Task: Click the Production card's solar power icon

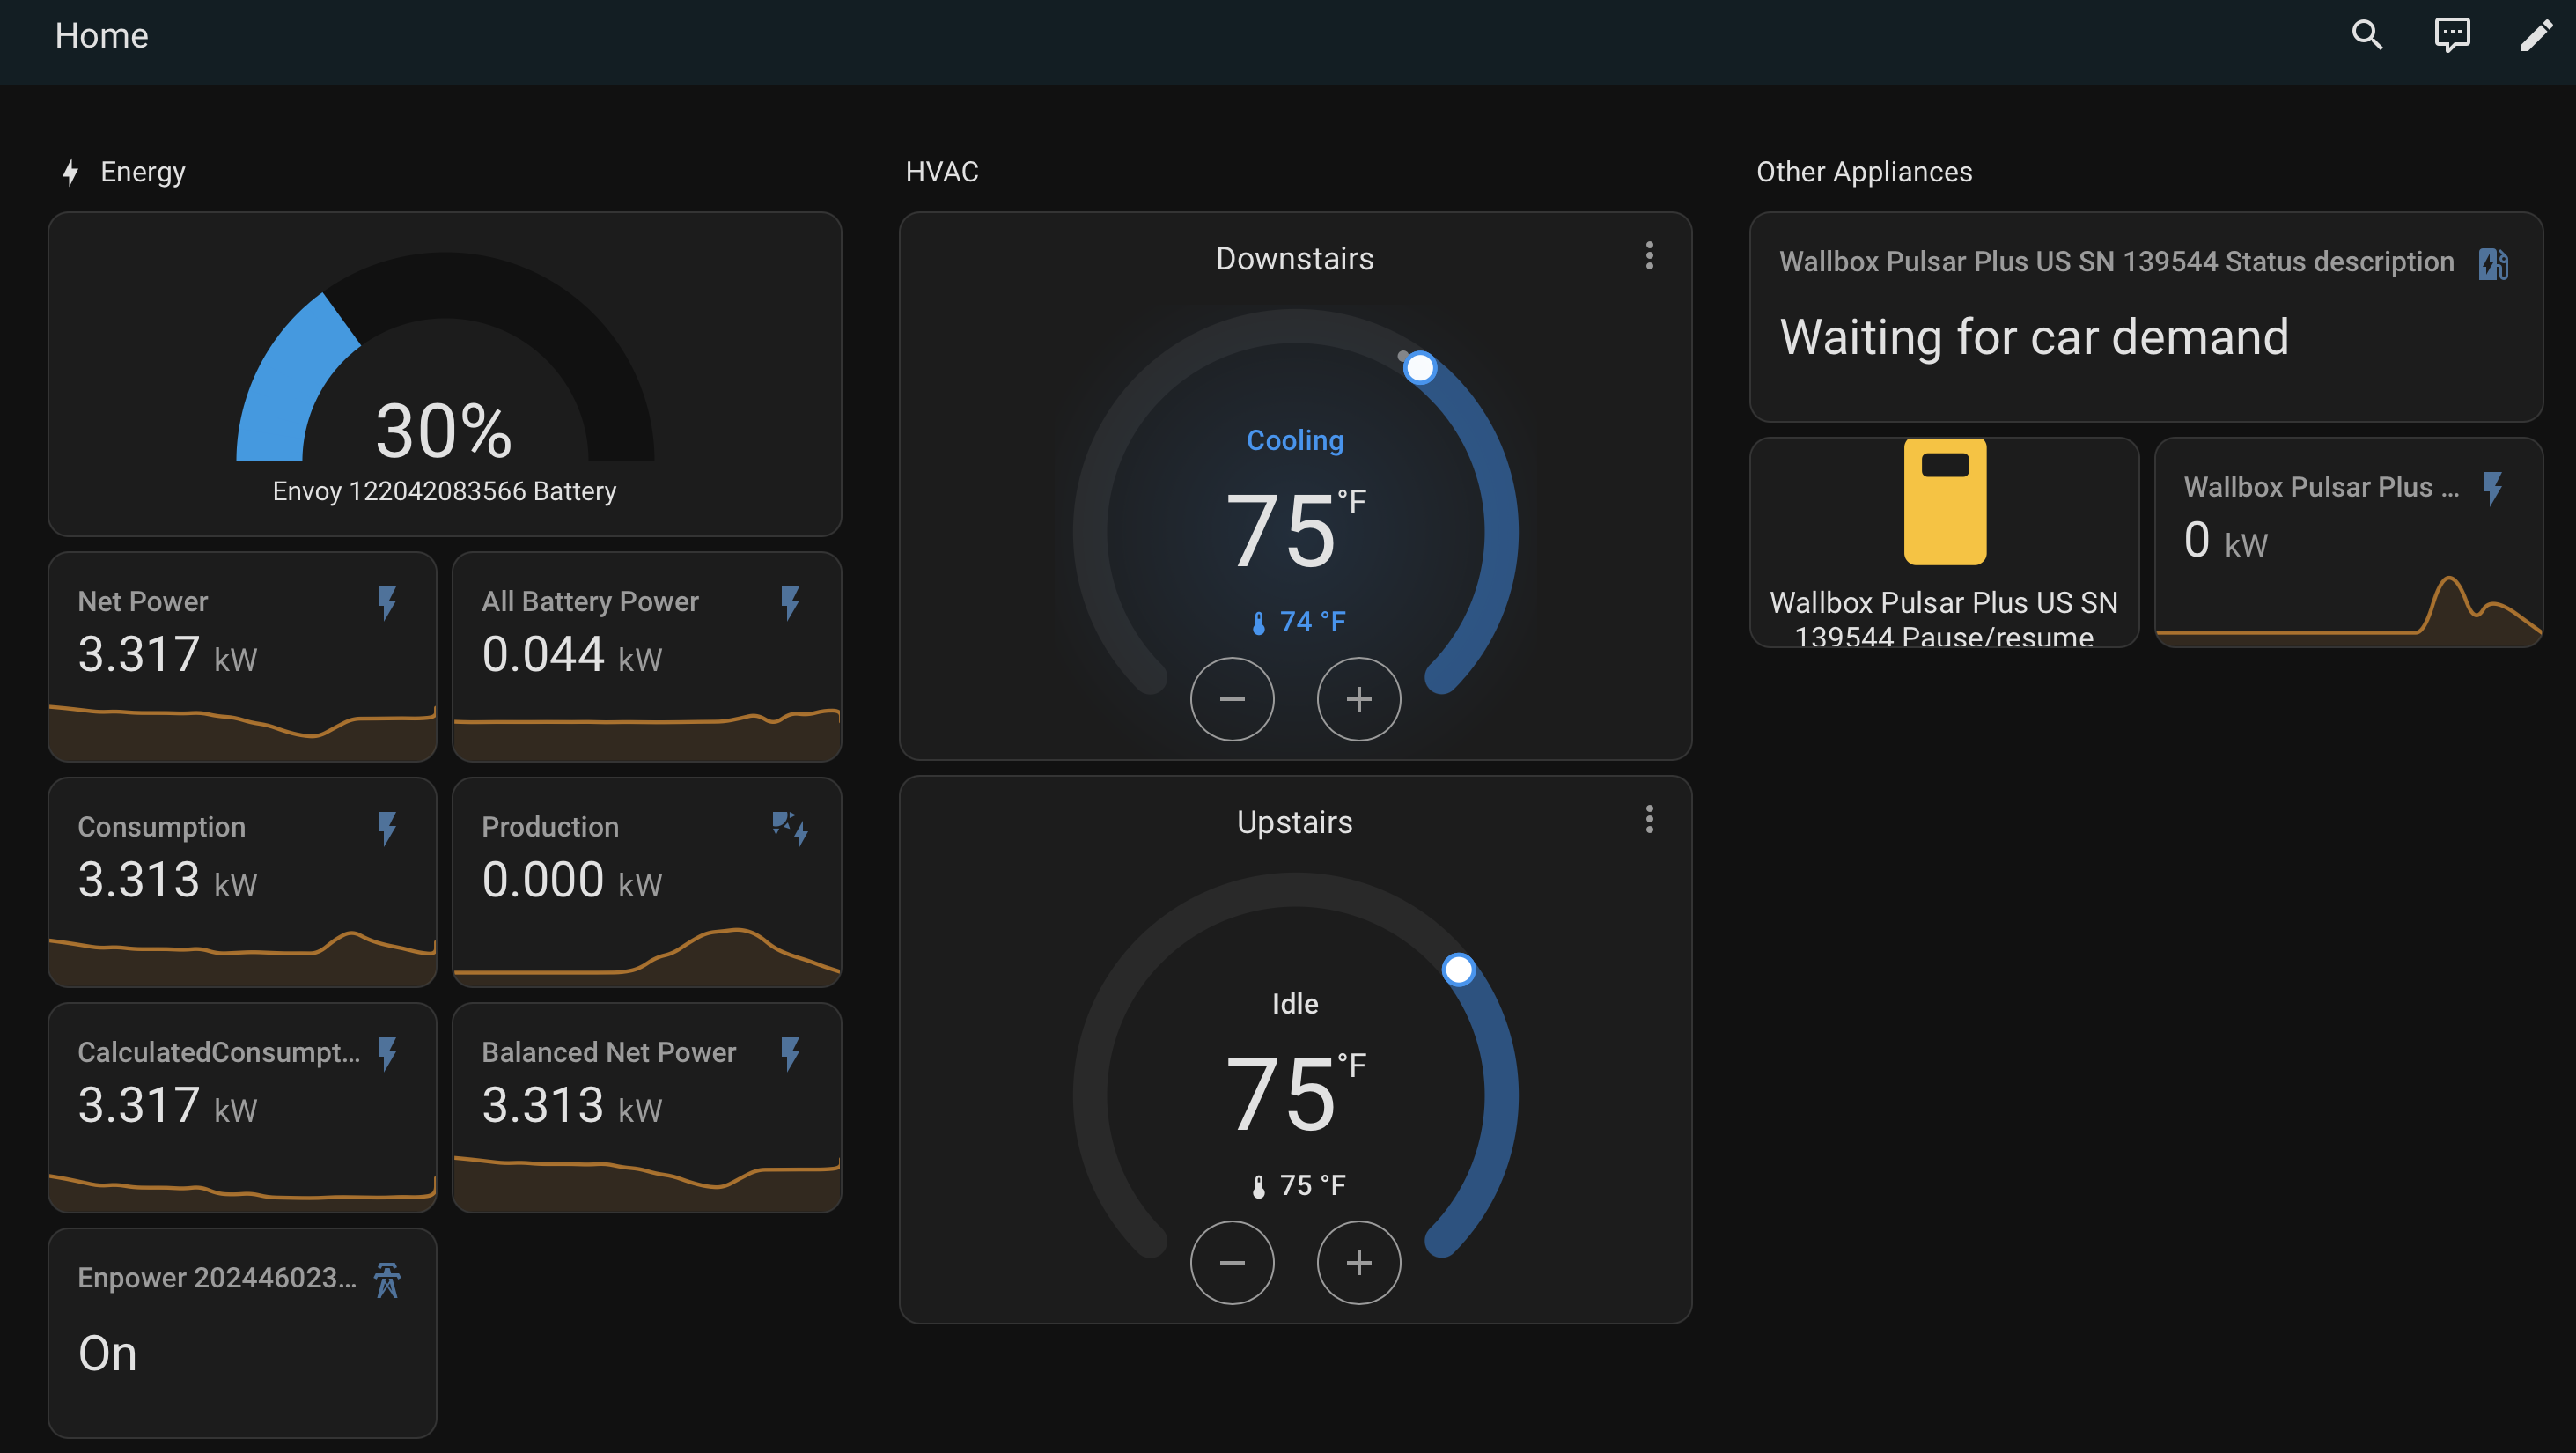Action: pos(790,828)
